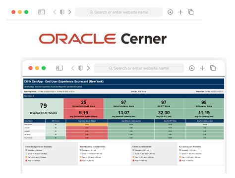Click the scorecard title 'Citrix XenApp - End User Experience Scorecard'

coord(63,82)
